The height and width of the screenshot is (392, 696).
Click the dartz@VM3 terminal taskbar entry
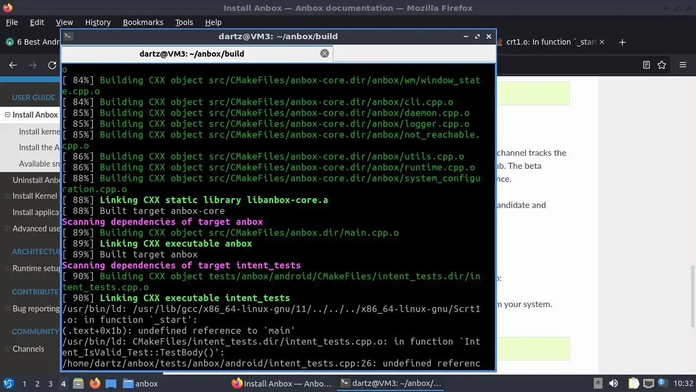pyautogui.click(x=390, y=383)
